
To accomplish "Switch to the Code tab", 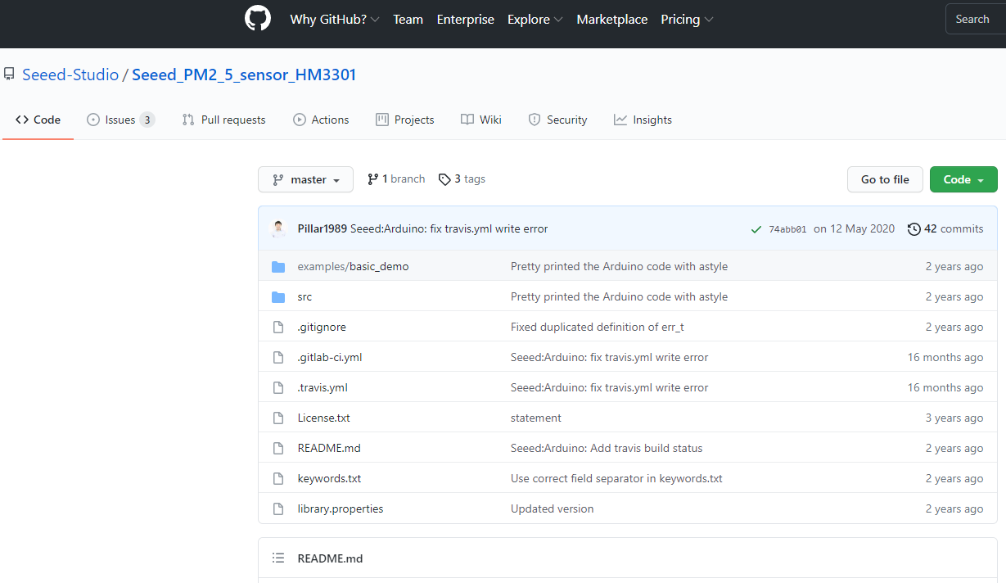I will (38, 120).
